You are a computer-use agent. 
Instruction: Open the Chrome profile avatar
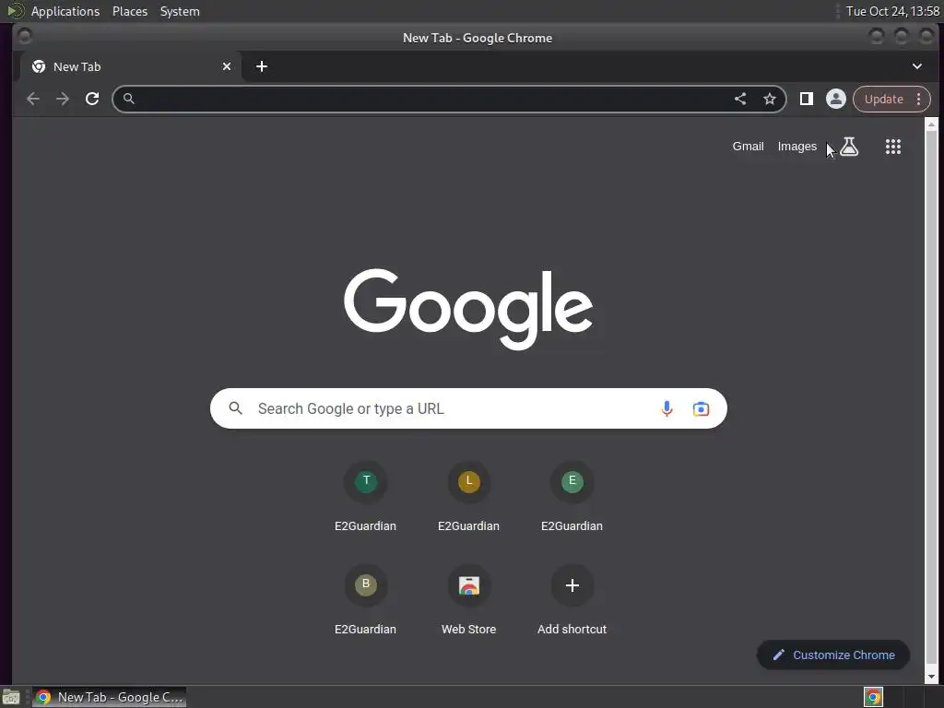835,99
